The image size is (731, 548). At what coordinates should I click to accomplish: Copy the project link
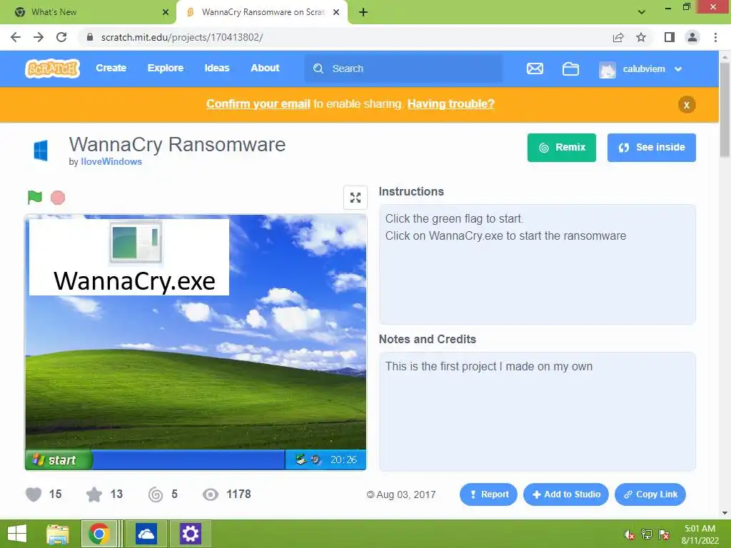click(x=650, y=494)
